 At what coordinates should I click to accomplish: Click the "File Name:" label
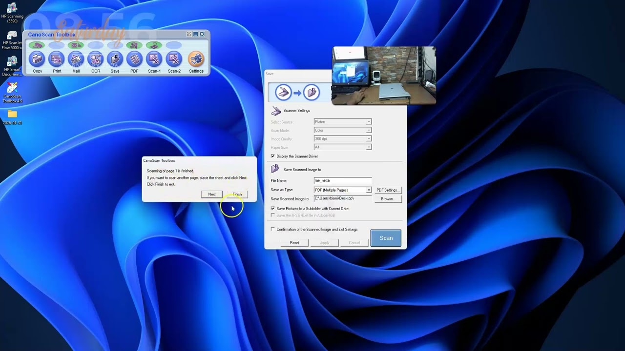pyautogui.click(x=279, y=181)
